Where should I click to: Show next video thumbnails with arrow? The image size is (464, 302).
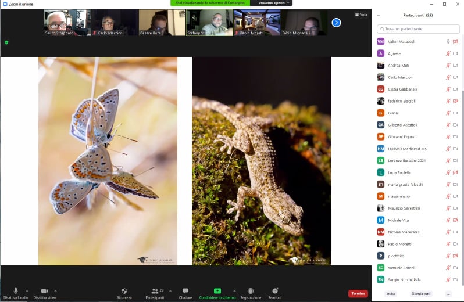pos(336,23)
